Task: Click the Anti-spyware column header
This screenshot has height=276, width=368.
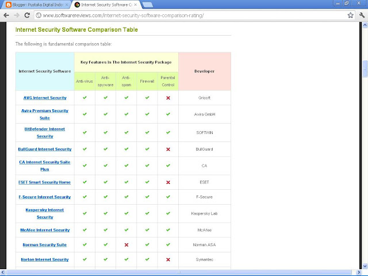Action: [x=105, y=82]
